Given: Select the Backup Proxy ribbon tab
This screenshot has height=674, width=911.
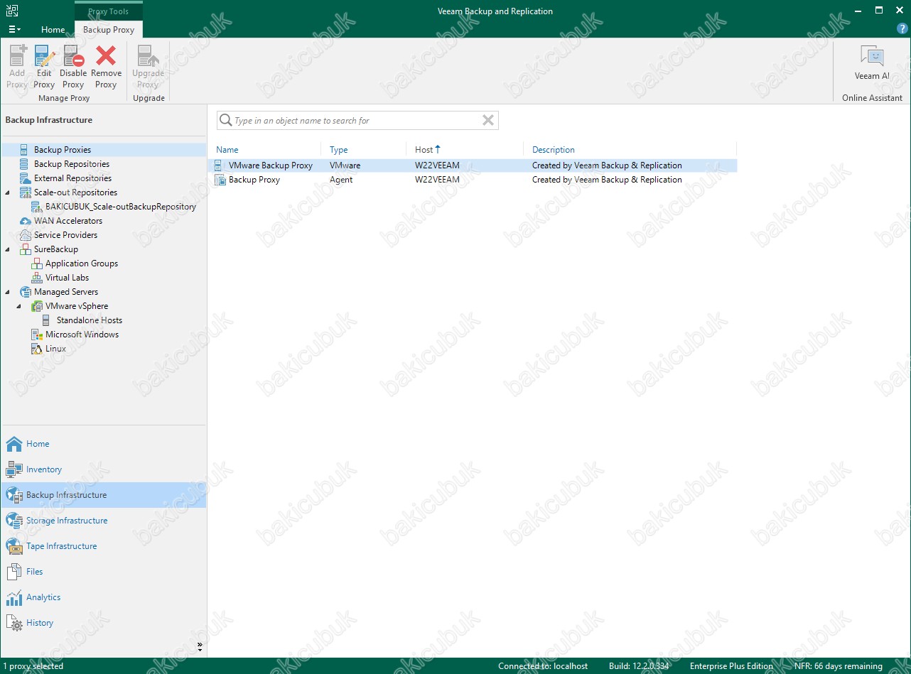Looking at the screenshot, I should pos(109,30).
